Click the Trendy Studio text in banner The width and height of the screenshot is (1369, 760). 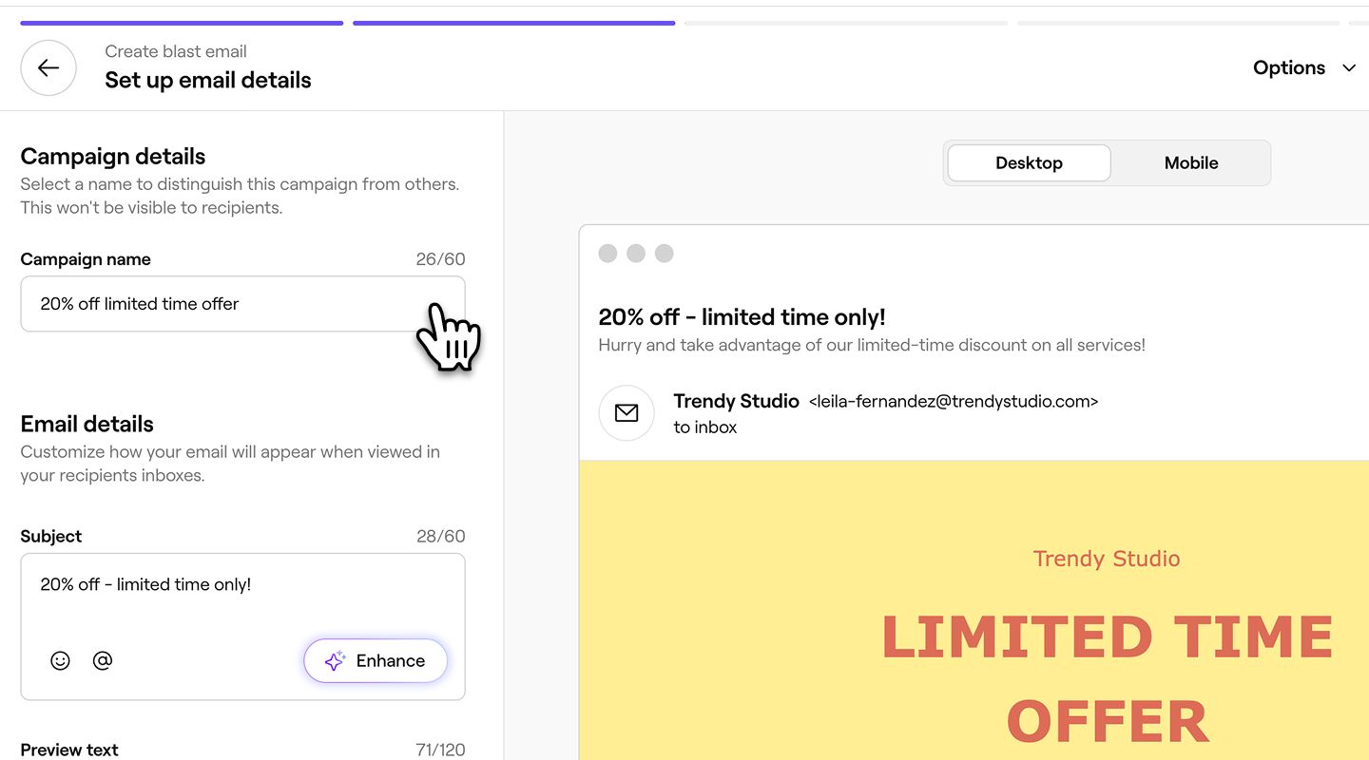(x=1106, y=559)
